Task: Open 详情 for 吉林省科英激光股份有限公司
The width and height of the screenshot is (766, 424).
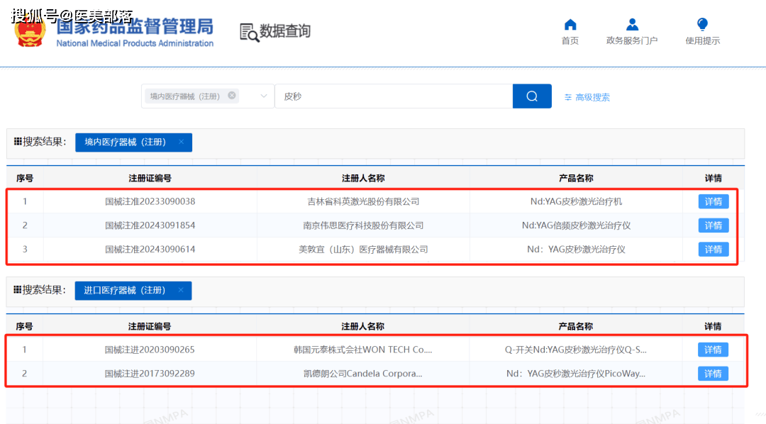Action: (x=714, y=201)
